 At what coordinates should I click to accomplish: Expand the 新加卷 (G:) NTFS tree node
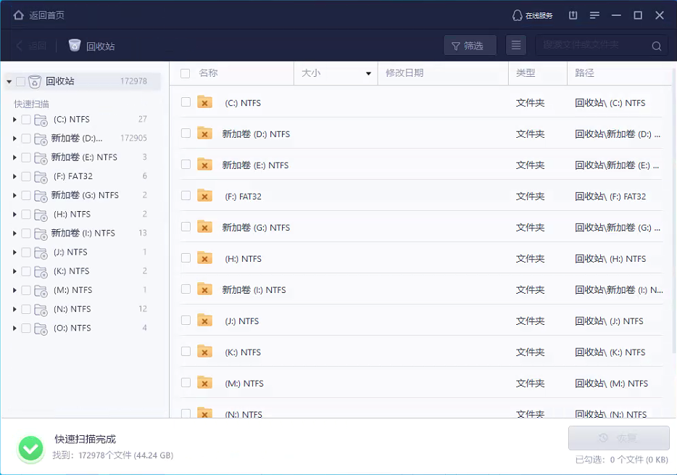coord(14,195)
